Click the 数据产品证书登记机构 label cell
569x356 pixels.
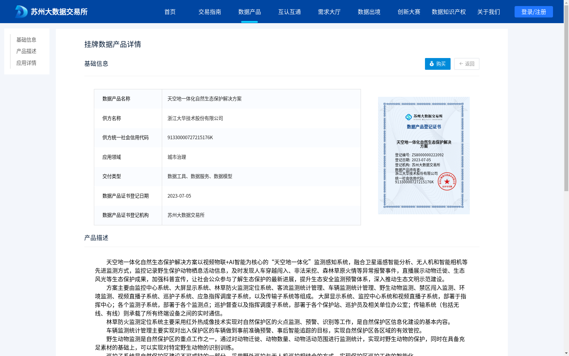point(128,215)
